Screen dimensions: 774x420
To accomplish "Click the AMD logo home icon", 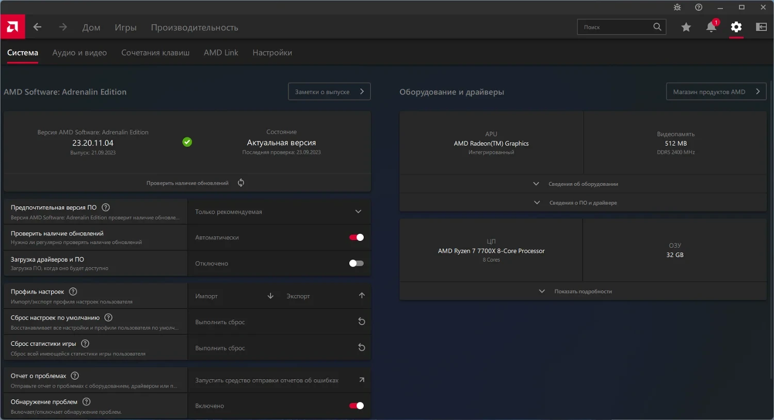I will pos(12,27).
